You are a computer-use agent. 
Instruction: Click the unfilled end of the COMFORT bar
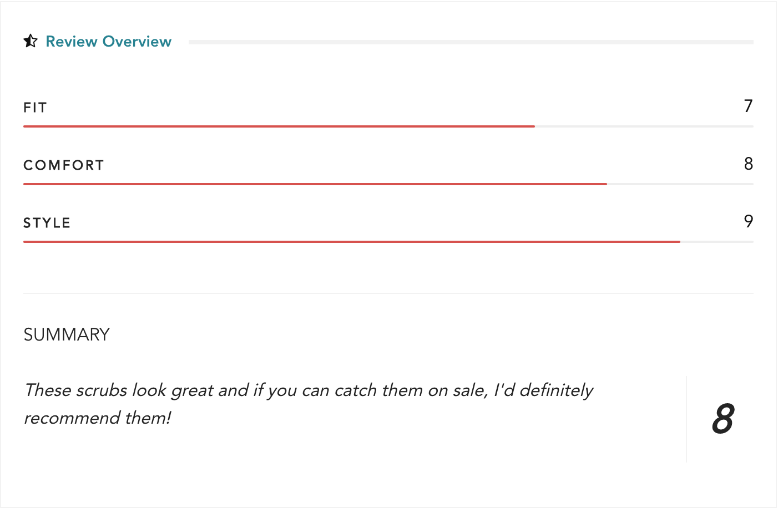click(680, 184)
